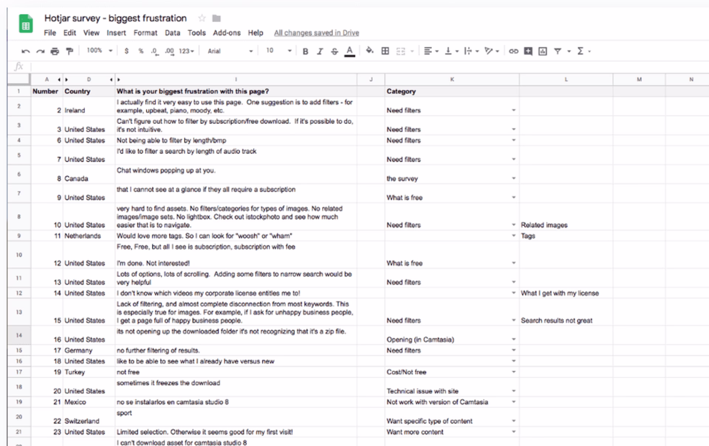Click the insert chart icon
The image size is (709, 446).
[x=542, y=51]
